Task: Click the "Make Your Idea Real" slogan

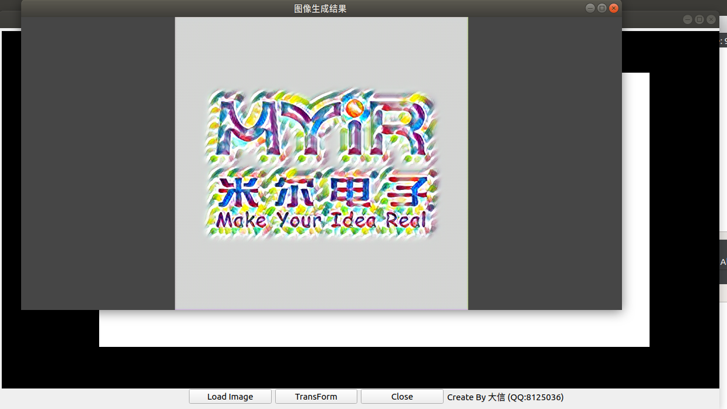Action: [x=320, y=221]
